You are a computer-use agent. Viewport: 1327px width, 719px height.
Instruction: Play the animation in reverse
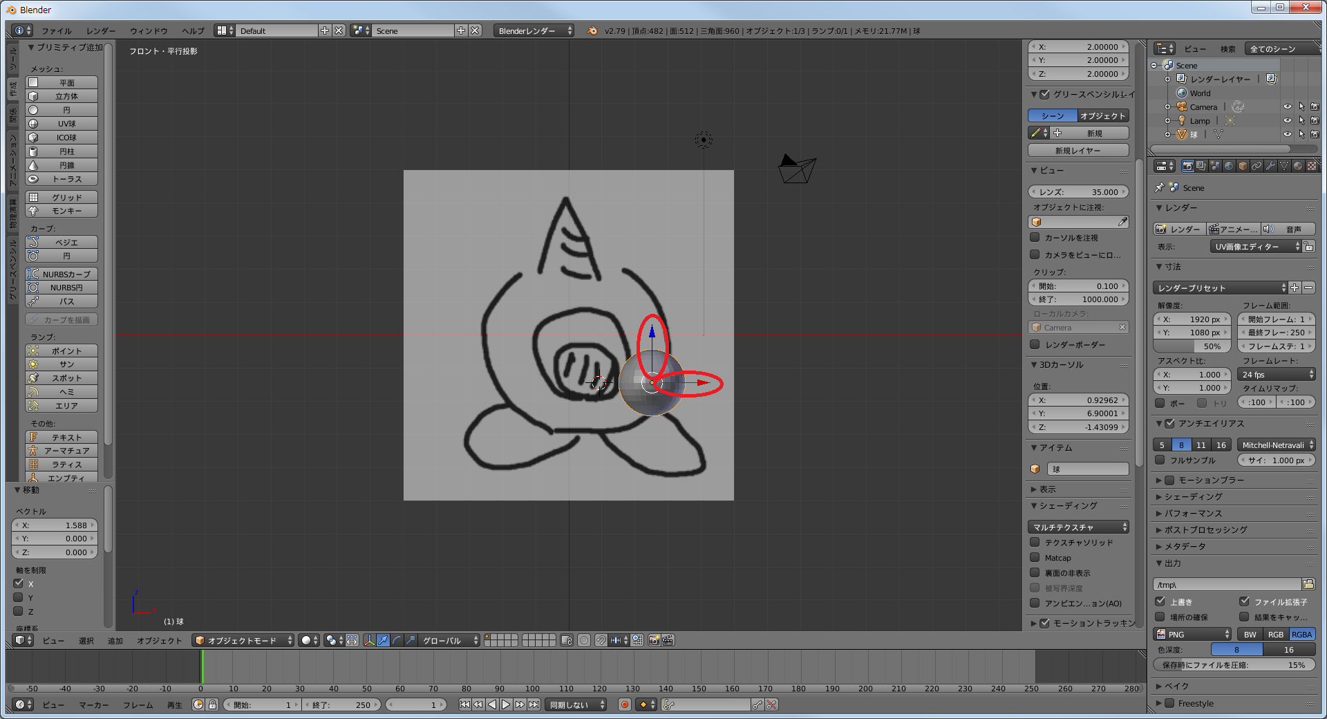[x=492, y=704]
